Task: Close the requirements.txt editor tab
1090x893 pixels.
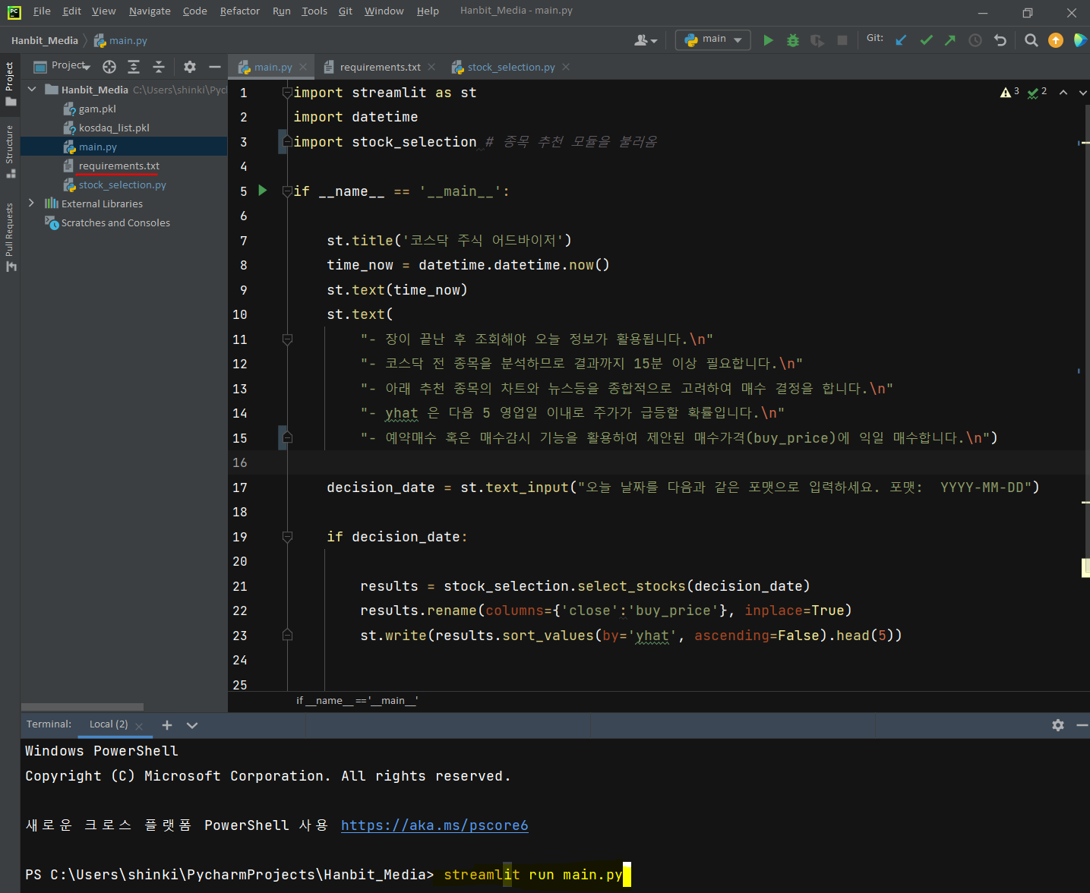Action: [x=431, y=67]
